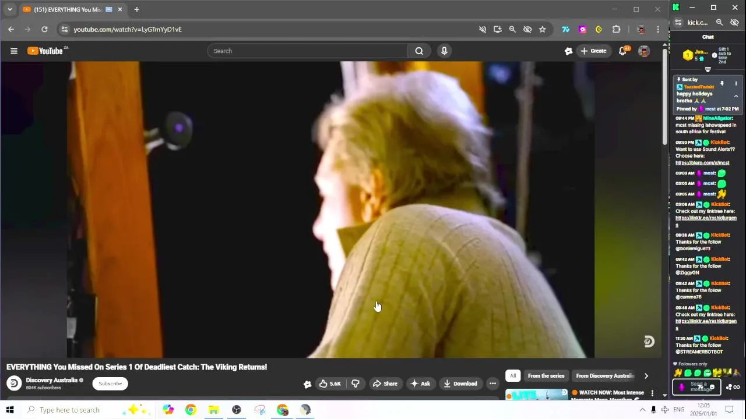The image size is (746, 419).
Task: Subscribe to Discovery Australia
Action: tap(110, 384)
